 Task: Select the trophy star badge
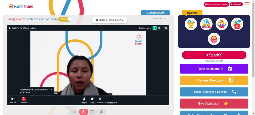pos(191,24)
